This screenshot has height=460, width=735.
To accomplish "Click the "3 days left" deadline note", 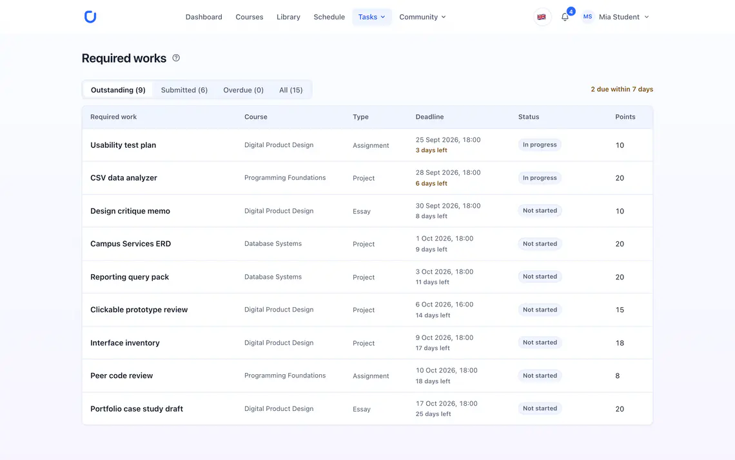I will (x=431, y=150).
